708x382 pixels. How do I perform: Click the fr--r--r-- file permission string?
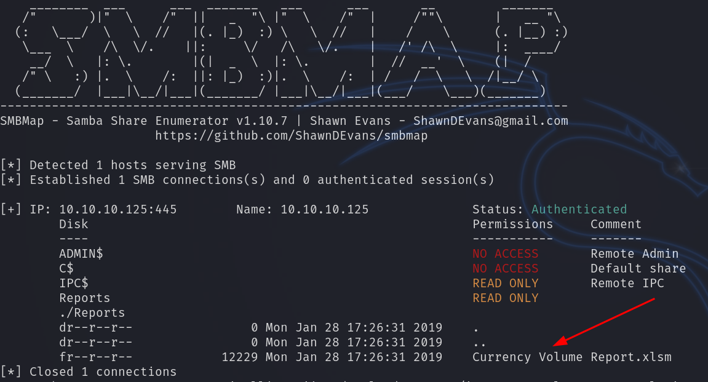pyautogui.click(x=95, y=357)
